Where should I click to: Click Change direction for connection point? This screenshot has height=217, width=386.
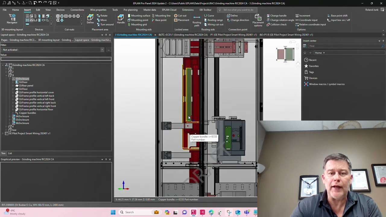click(x=238, y=20)
